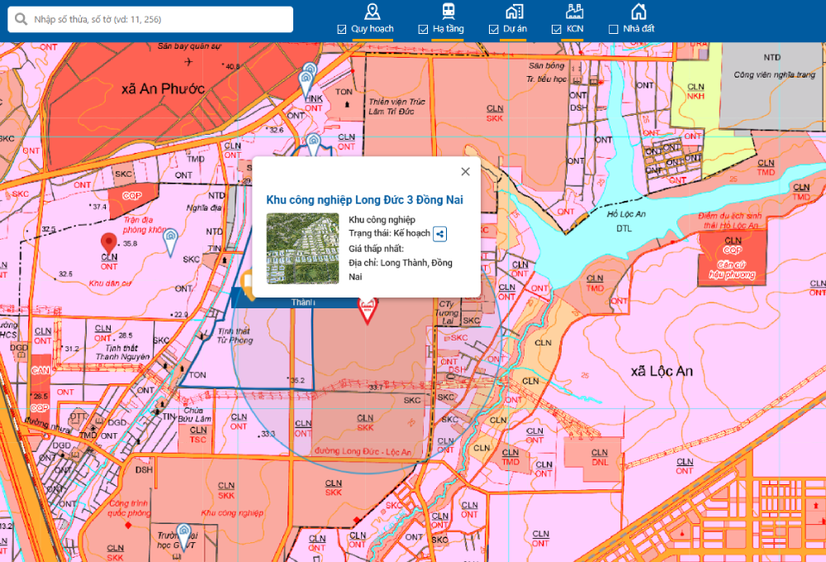Click the KCN factory icon
826x562 pixels.
pyautogui.click(x=575, y=12)
